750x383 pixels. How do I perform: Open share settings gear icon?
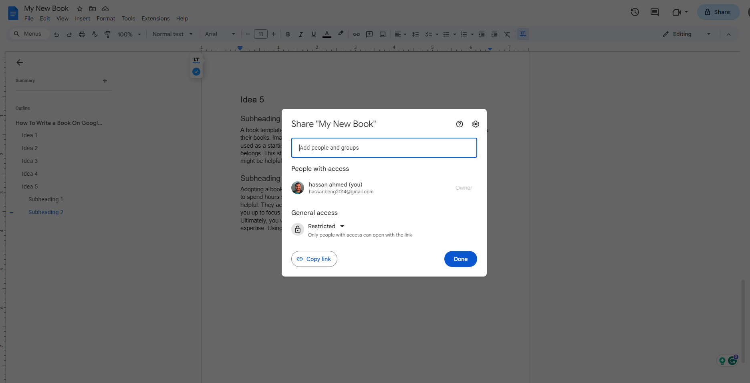point(476,124)
